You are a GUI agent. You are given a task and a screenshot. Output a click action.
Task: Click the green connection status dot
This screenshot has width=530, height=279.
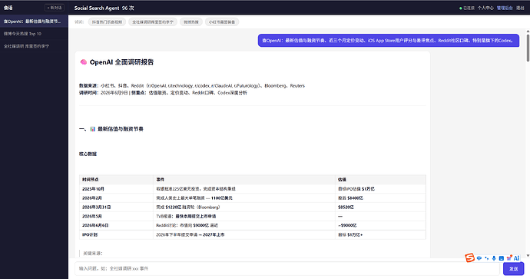click(460, 8)
